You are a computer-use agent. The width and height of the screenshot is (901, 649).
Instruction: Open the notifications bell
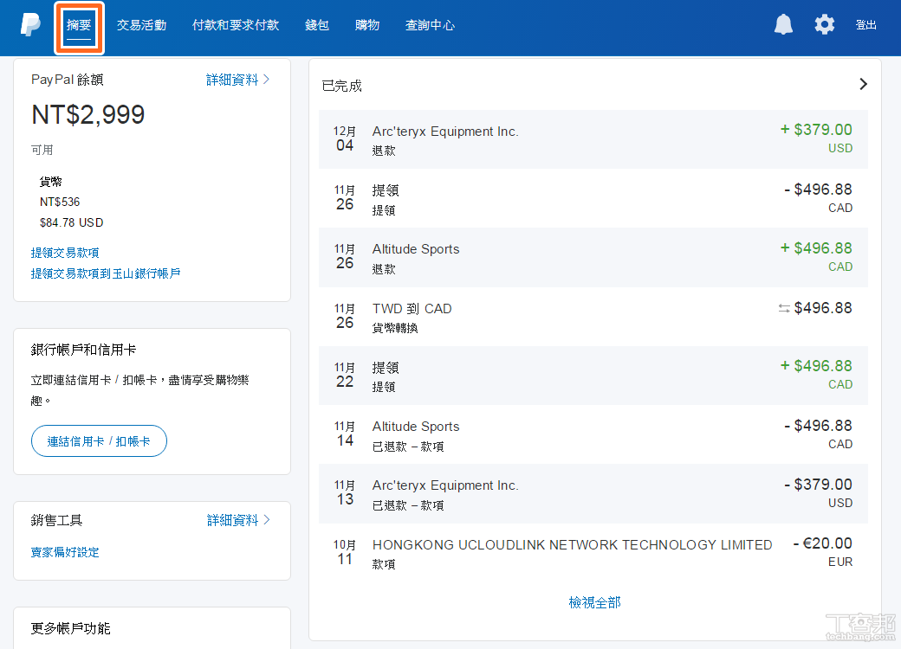pos(783,24)
